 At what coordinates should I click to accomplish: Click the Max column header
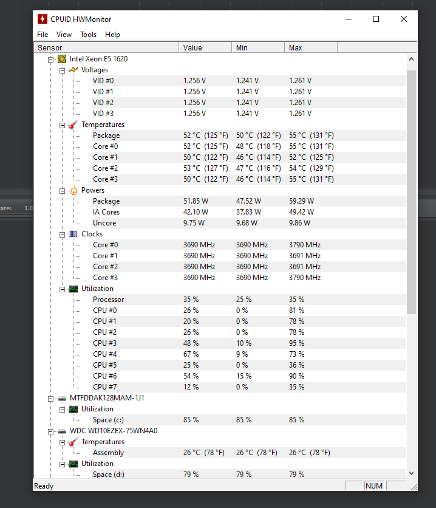tap(311, 47)
